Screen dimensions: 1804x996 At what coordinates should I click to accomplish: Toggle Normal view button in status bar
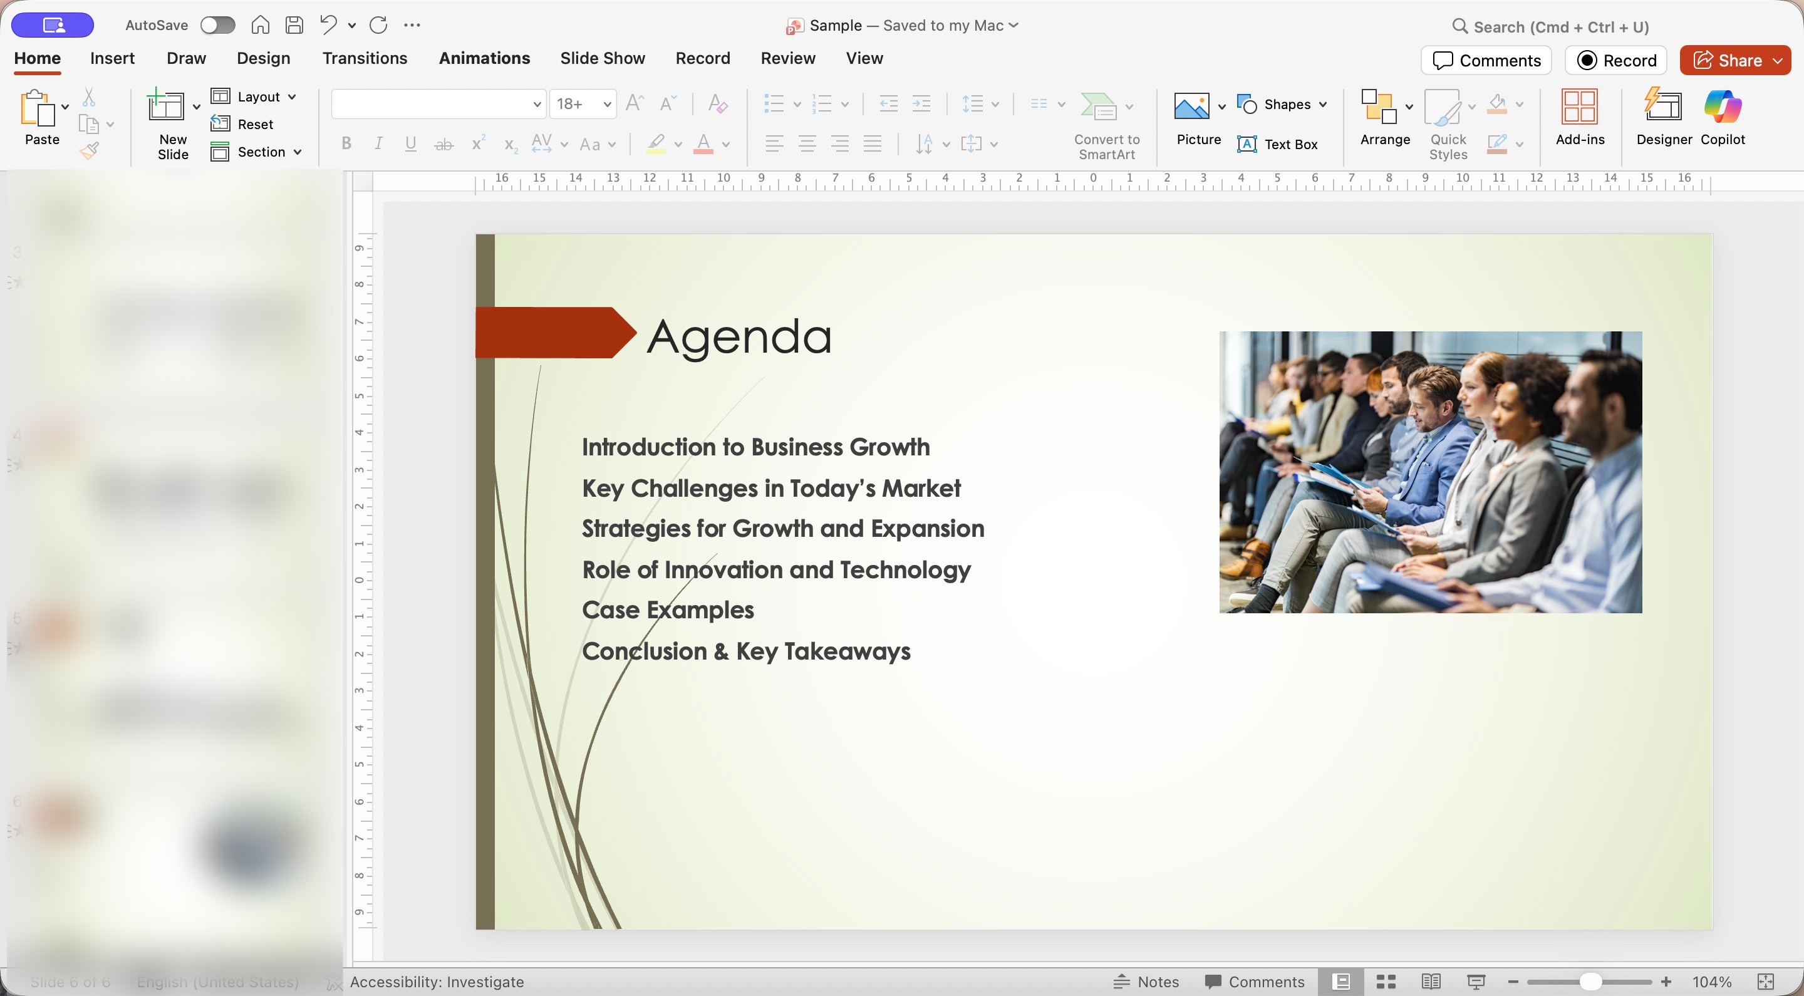[x=1341, y=982]
